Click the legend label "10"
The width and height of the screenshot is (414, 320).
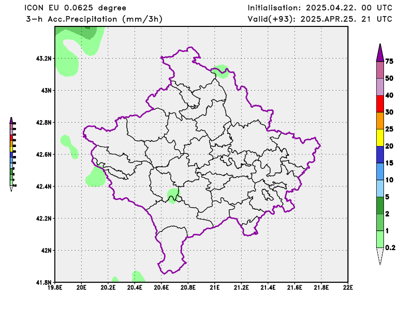389,180
